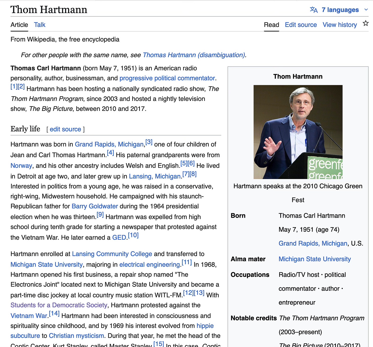The height and width of the screenshot is (347, 373).
Task: Switch to the Article tab
Action: point(19,25)
